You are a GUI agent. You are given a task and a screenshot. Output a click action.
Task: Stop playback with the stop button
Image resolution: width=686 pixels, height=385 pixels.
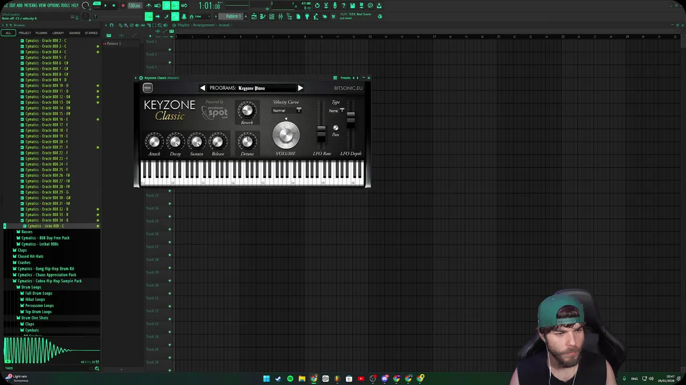pos(114,5)
